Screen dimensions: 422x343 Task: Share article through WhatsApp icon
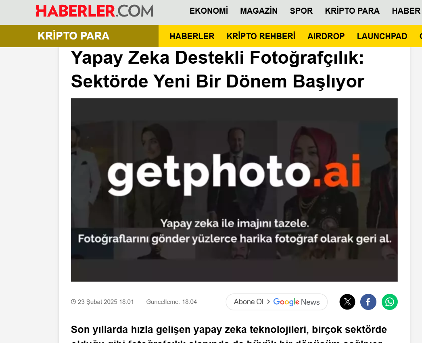point(389,302)
